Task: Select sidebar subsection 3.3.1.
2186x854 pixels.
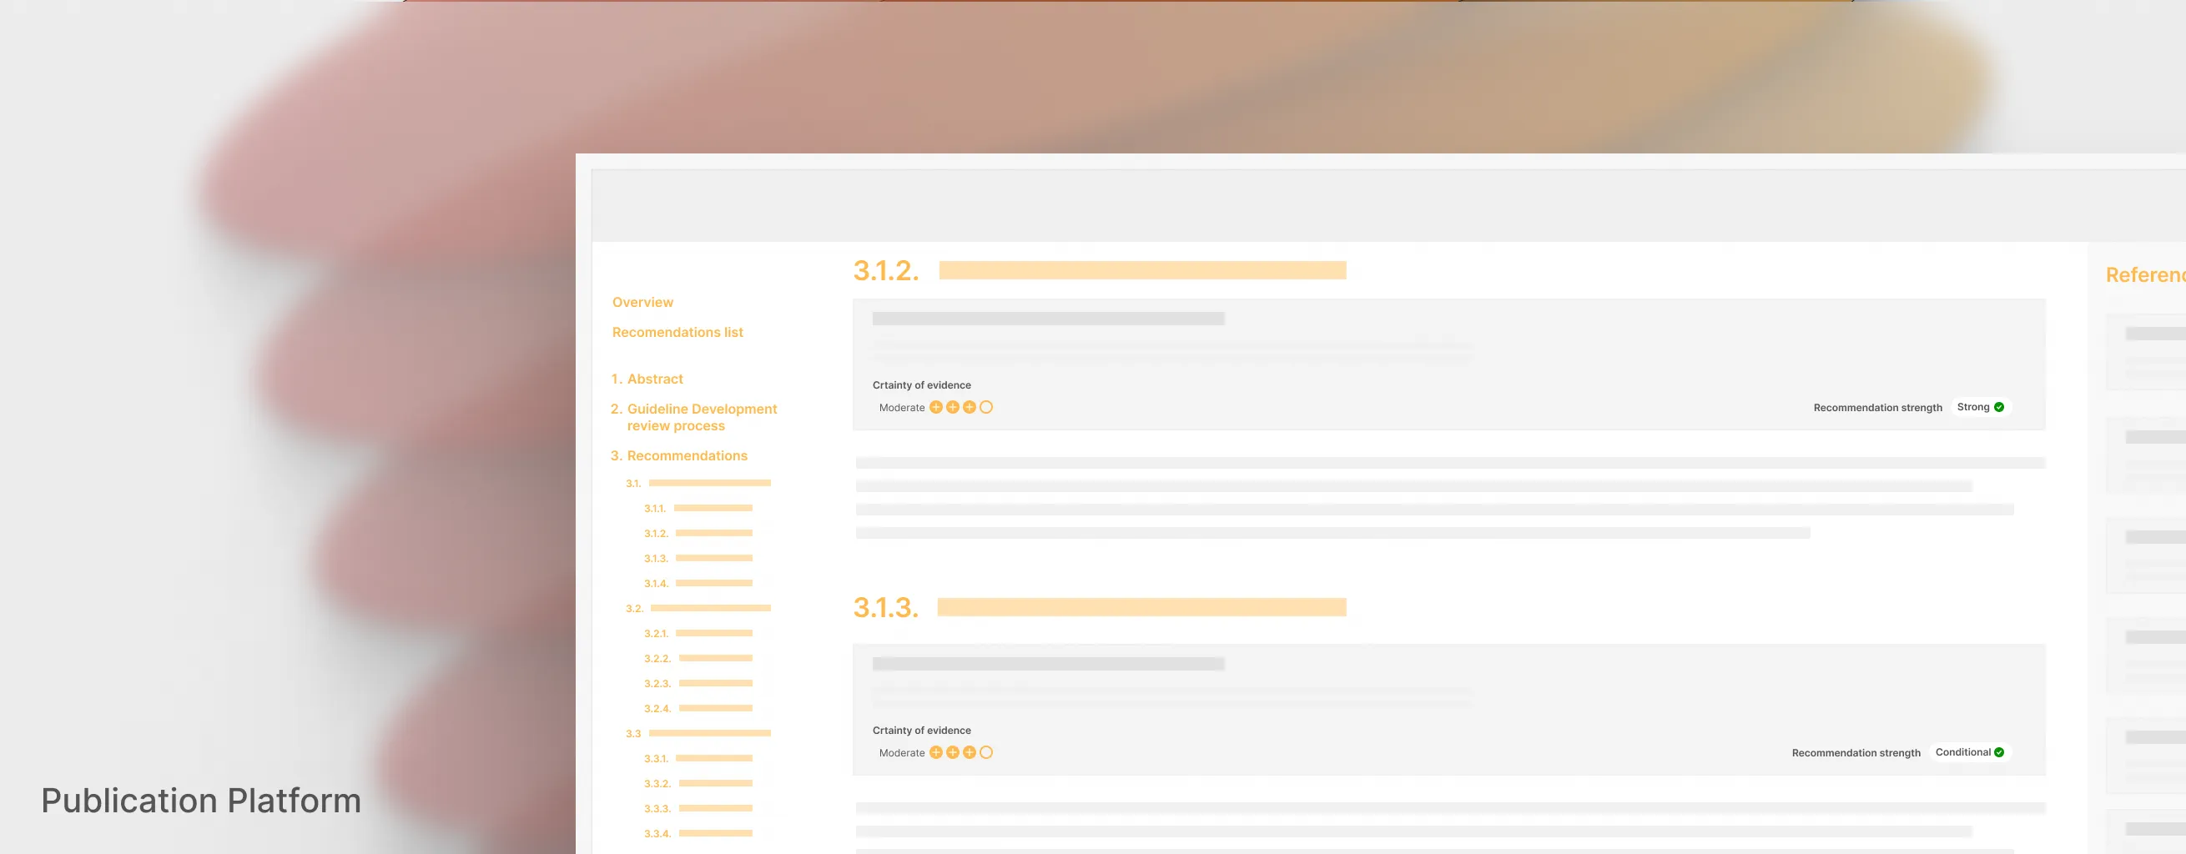Action: click(698, 759)
